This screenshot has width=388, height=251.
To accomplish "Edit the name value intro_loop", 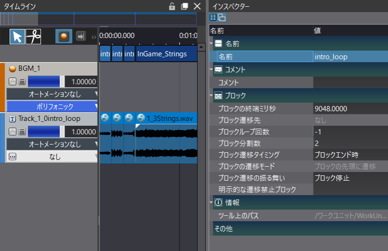I will [x=350, y=57].
